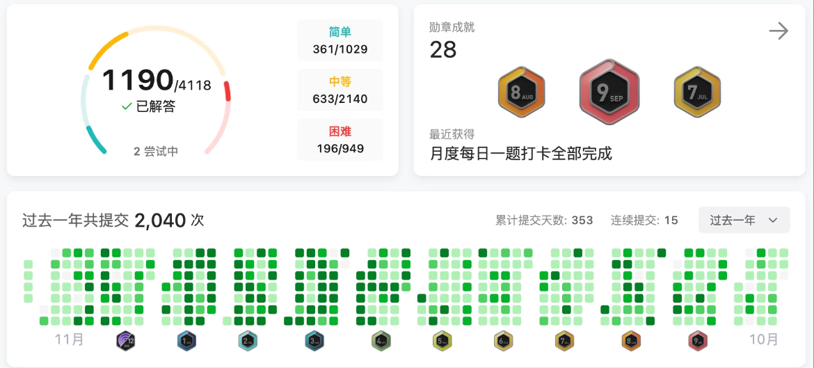This screenshot has height=368, width=814.
Task: Click the March badge under the heatmap
Action: point(314,340)
